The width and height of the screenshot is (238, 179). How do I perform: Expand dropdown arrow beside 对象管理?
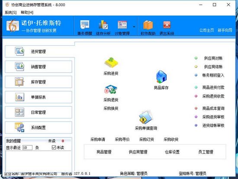tap(134, 27)
